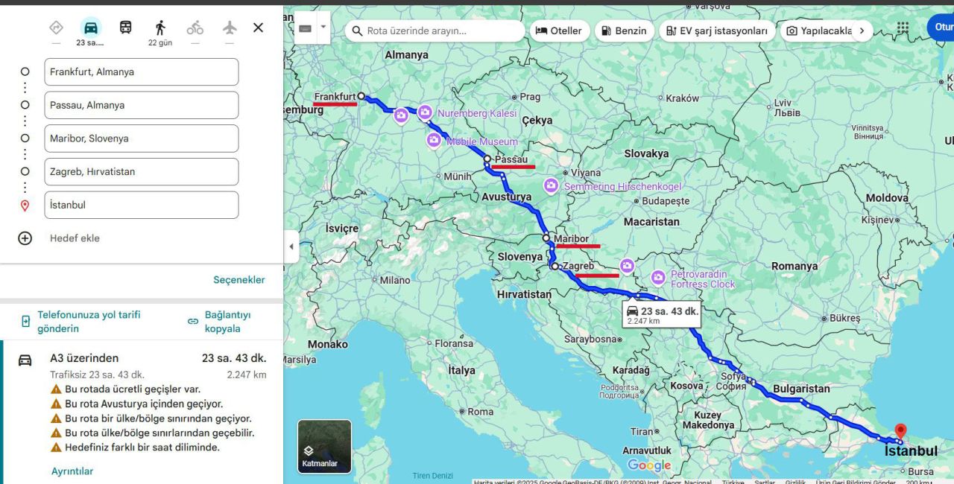Click Hedef ekle text
The width and height of the screenshot is (954, 484).
pos(75,238)
